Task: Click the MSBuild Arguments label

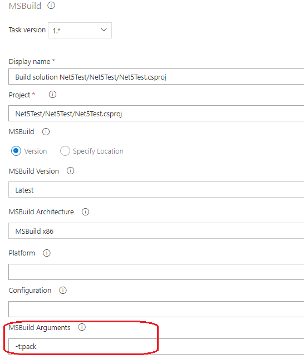Action: point(40,328)
